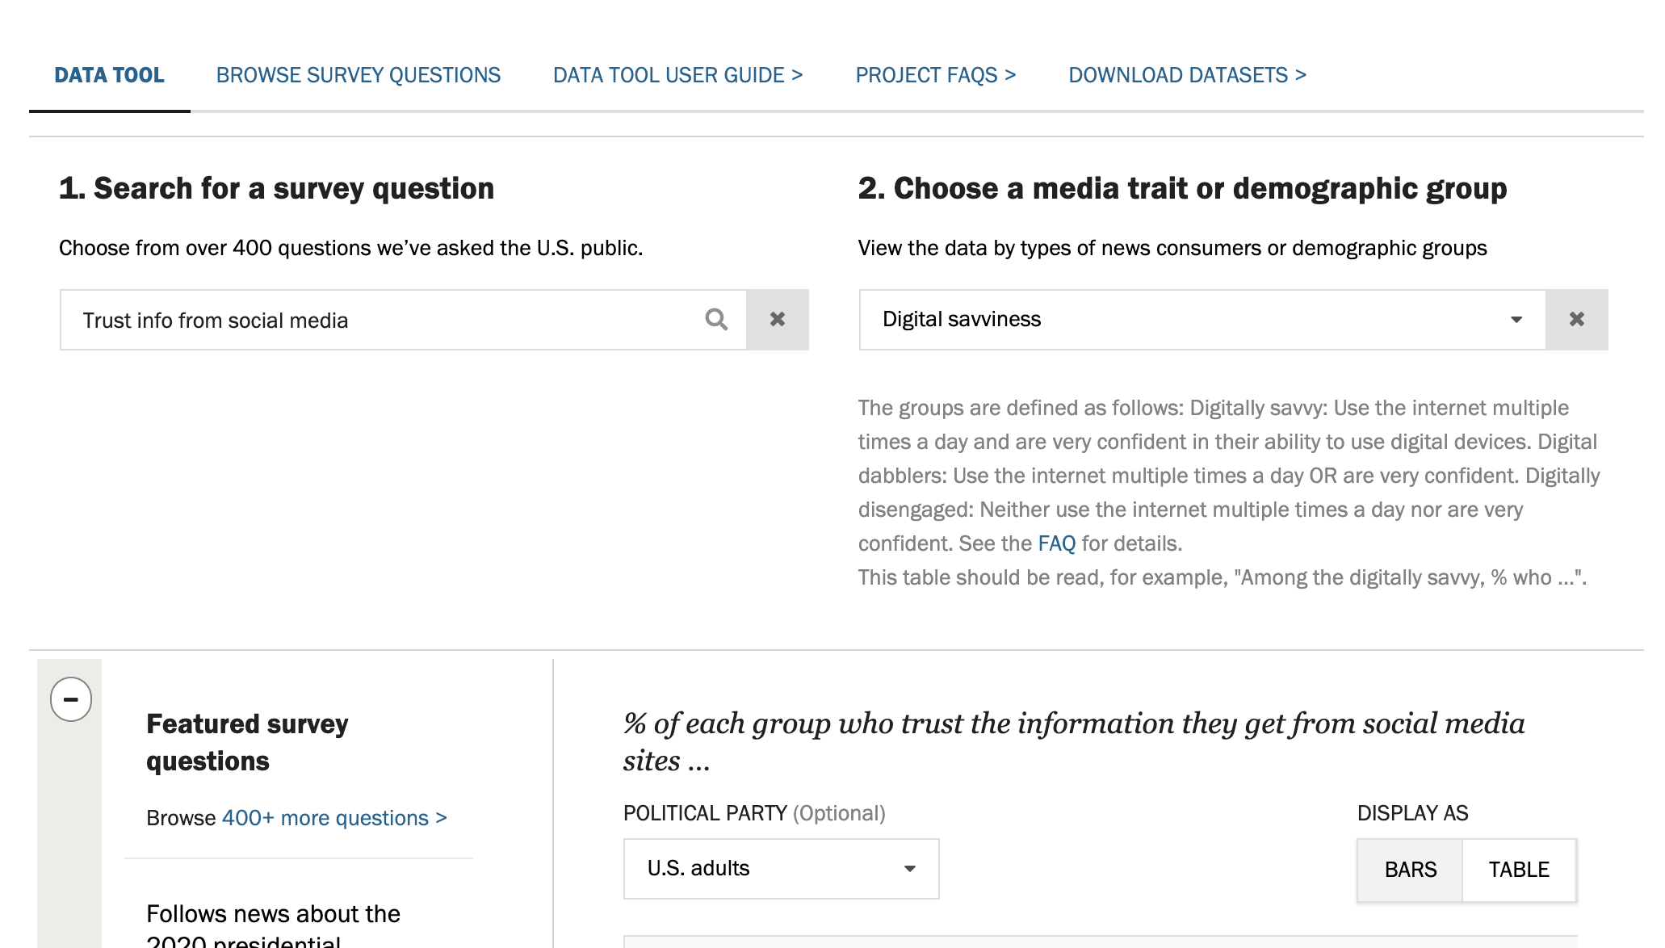This screenshot has height=948, width=1665.
Task: Open Data Tool User Guide link
Action: (677, 75)
